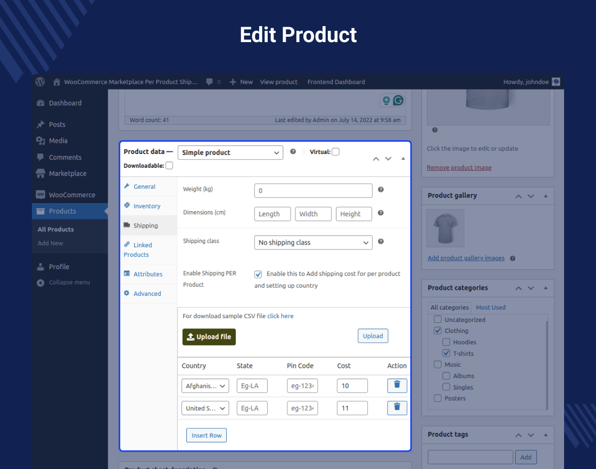Open the Attributes tab
The height and width of the screenshot is (469, 596).
point(148,274)
